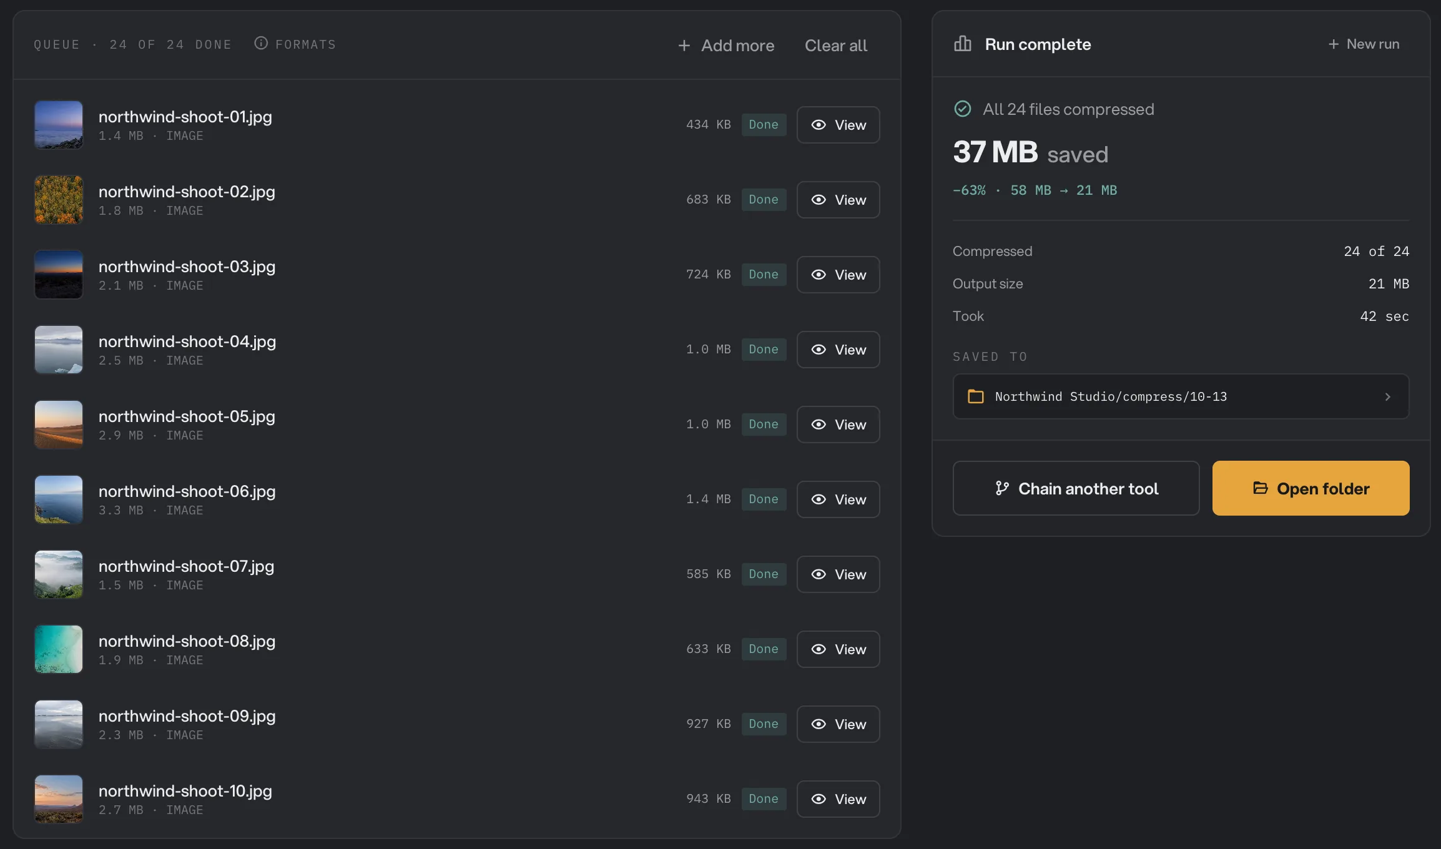Open thumbnail of northwind-shoot-01.jpg
Image resolution: width=1441 pixels, height=849 pixels.
(59, 125)
